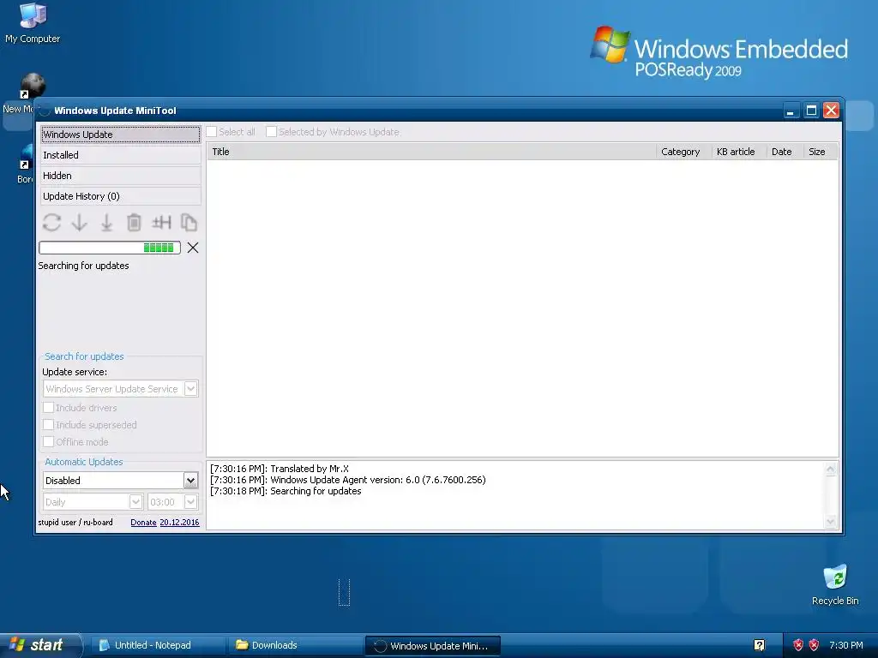This screenshot has height=658, width=878.
Task: Open the 03:00 time dropdown
Action: (173, 502)
